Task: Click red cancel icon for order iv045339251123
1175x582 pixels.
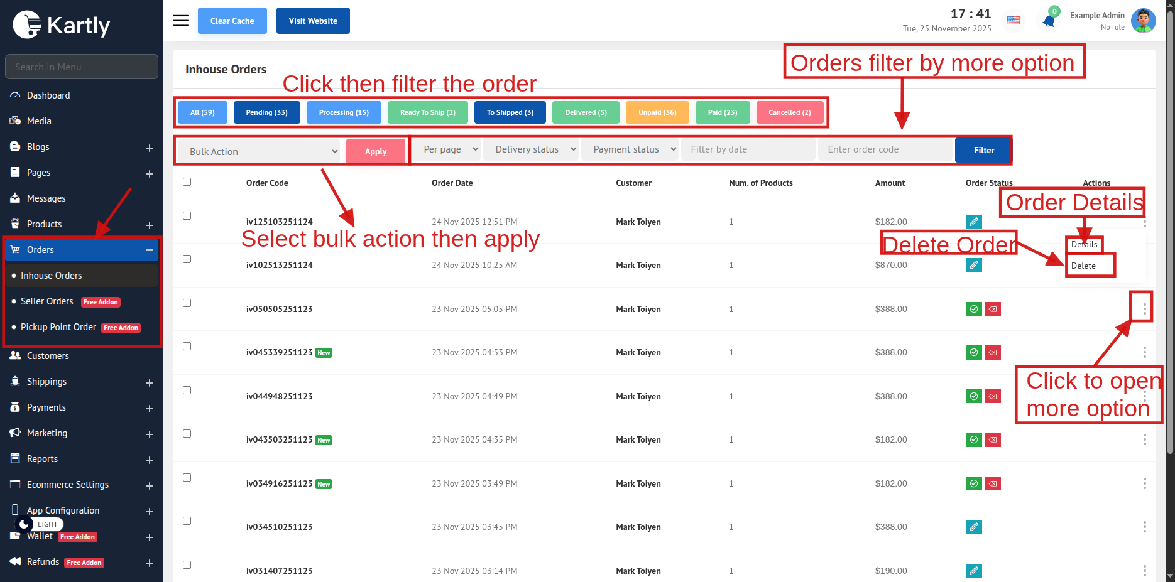Action: point(993,353)
